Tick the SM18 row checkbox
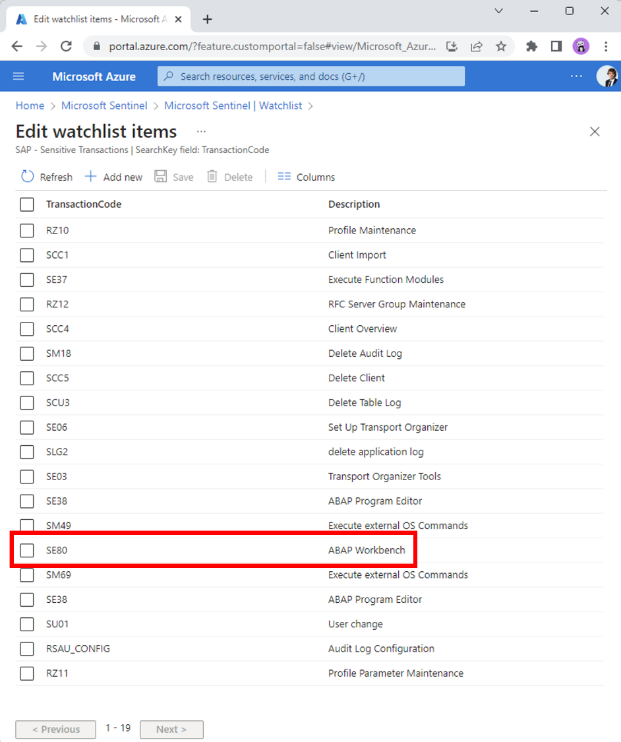Screen dimensions: 621x742 pos(27,354)
